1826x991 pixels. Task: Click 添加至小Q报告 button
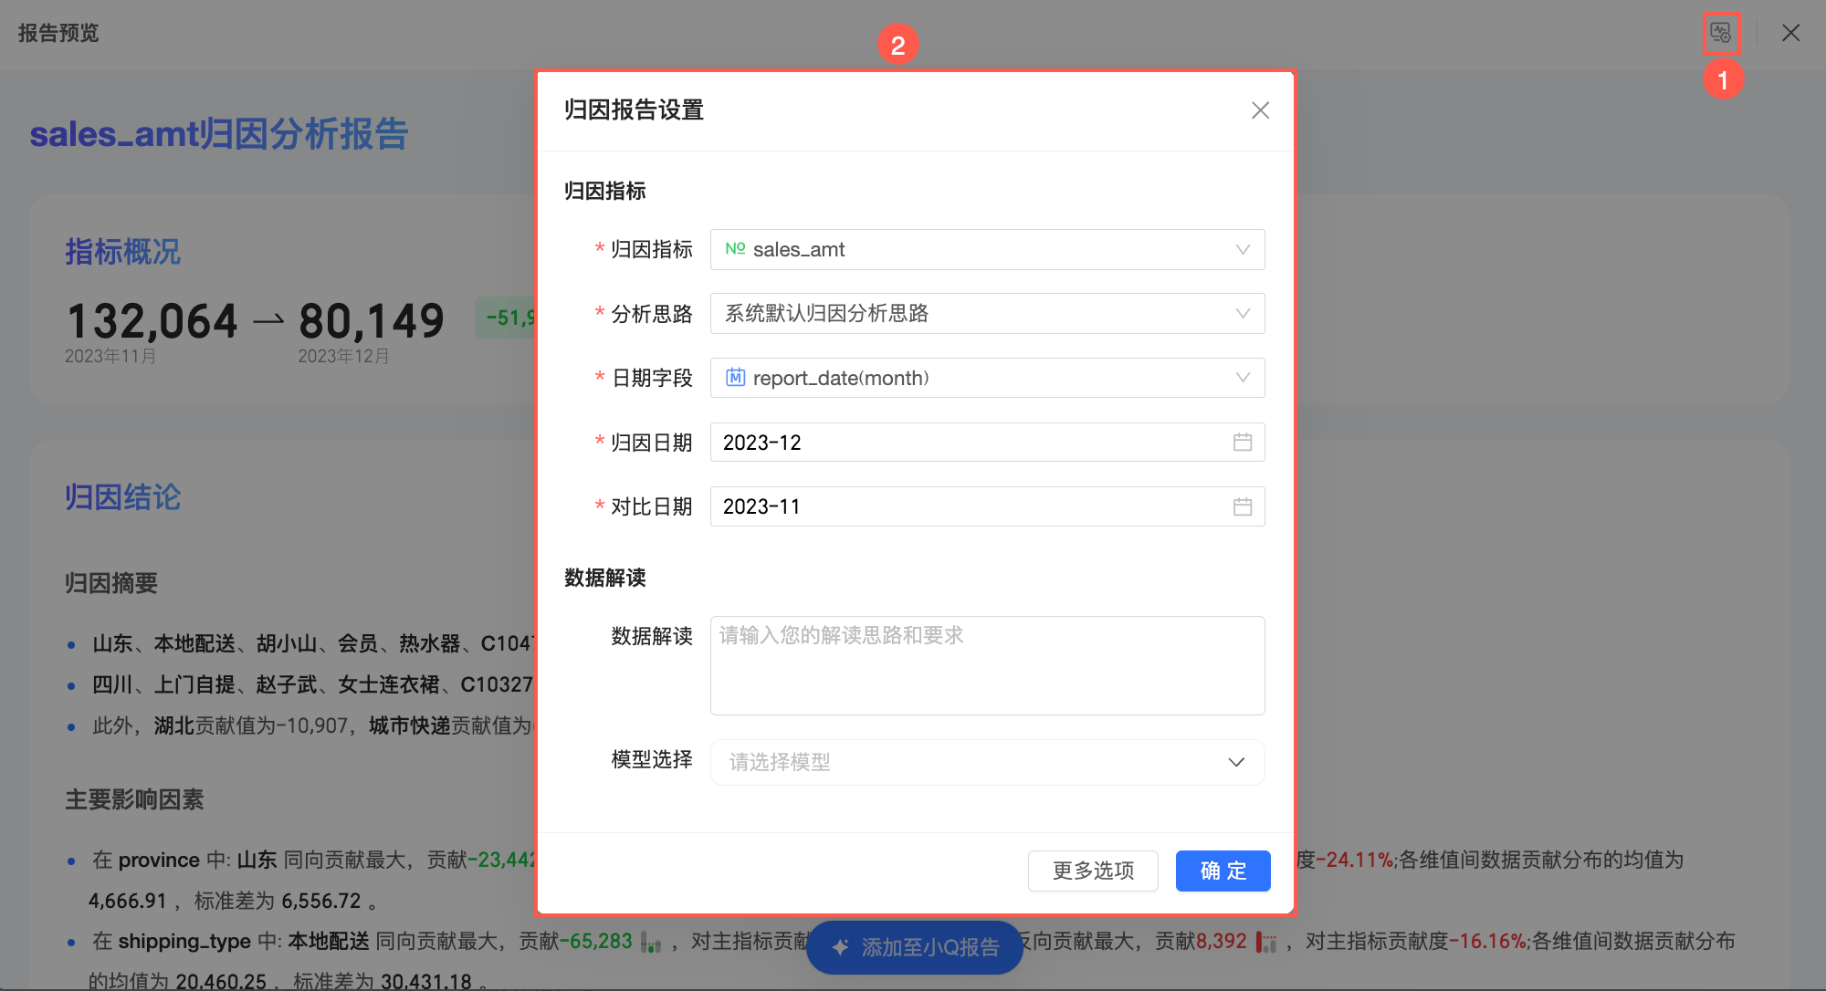pos(929,947)
